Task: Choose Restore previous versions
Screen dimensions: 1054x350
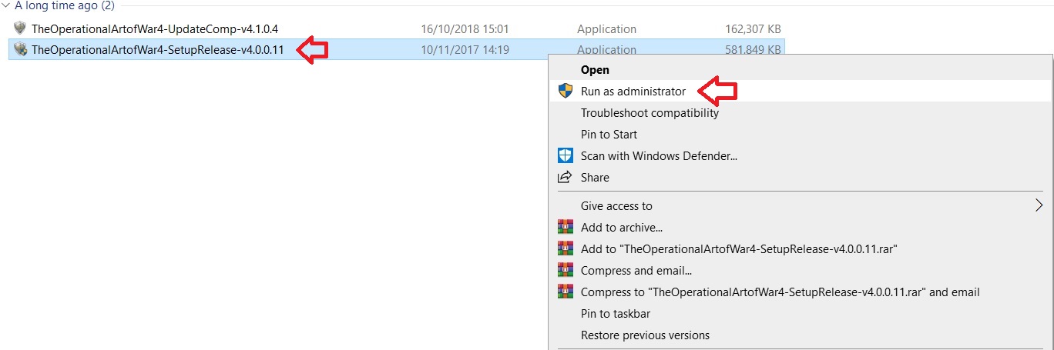Action: [x=645, y=335]
